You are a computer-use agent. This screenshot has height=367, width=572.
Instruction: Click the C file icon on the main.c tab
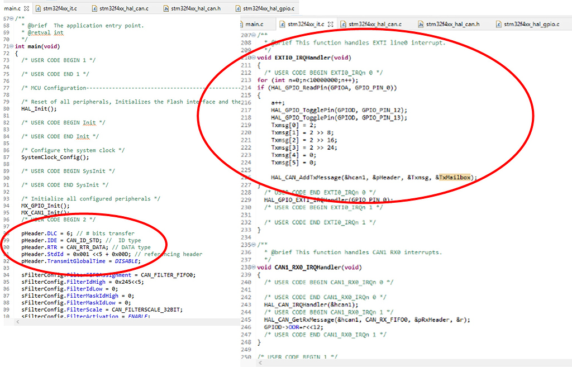coord(4,8)
